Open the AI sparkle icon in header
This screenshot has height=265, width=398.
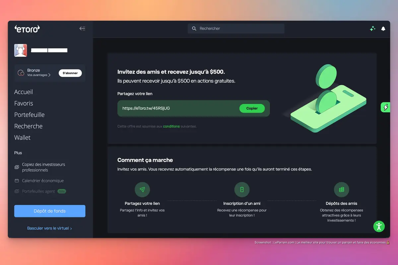click(372, 28)
